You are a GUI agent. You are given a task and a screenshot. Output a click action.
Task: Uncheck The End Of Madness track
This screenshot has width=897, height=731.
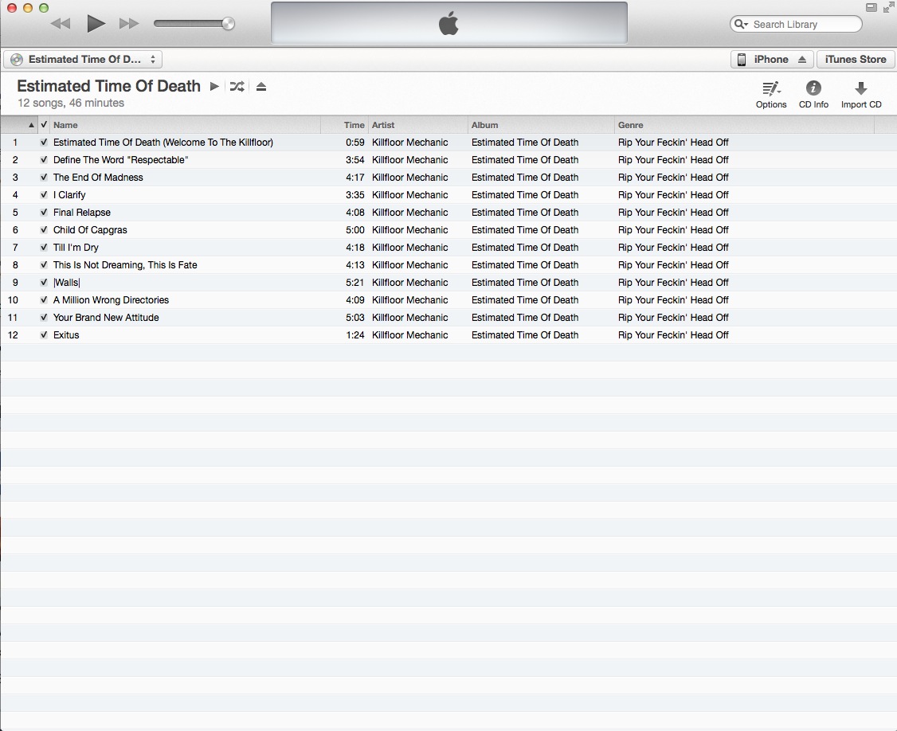point(44,178)
